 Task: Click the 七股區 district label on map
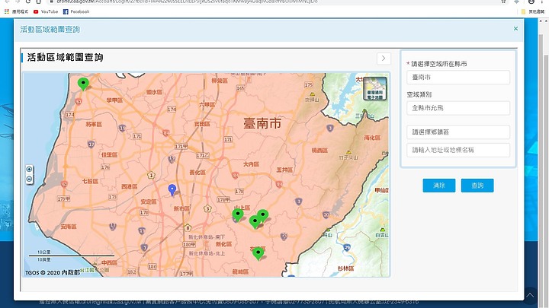[x=90, y=181]
